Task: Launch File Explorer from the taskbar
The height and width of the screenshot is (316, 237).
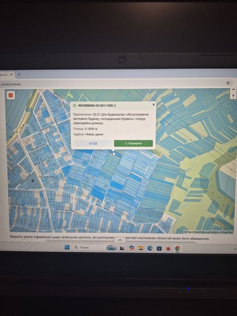Action: click(140, 248)
